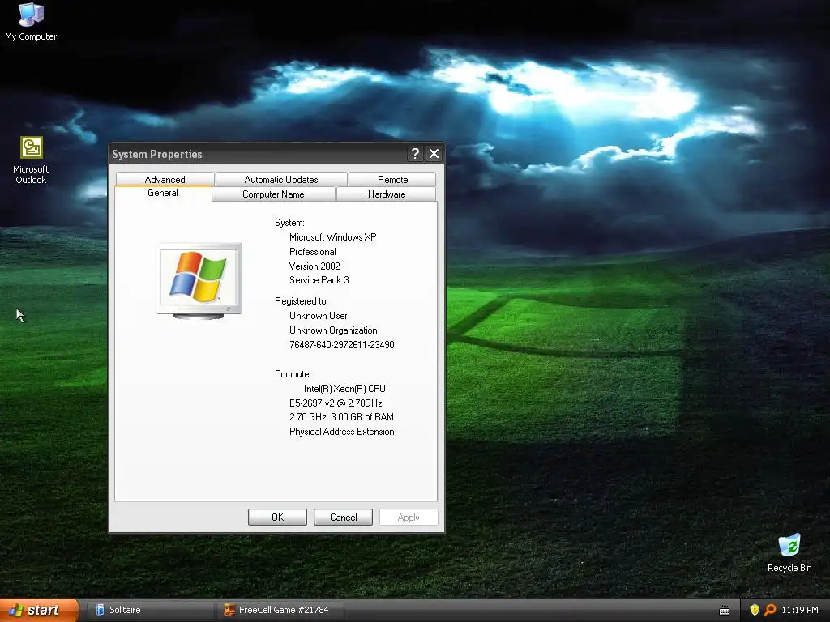Image resolution: width=830 pixels, height=622 pixels.
Task: Click the Cancel button
Action: coord(343,518)
